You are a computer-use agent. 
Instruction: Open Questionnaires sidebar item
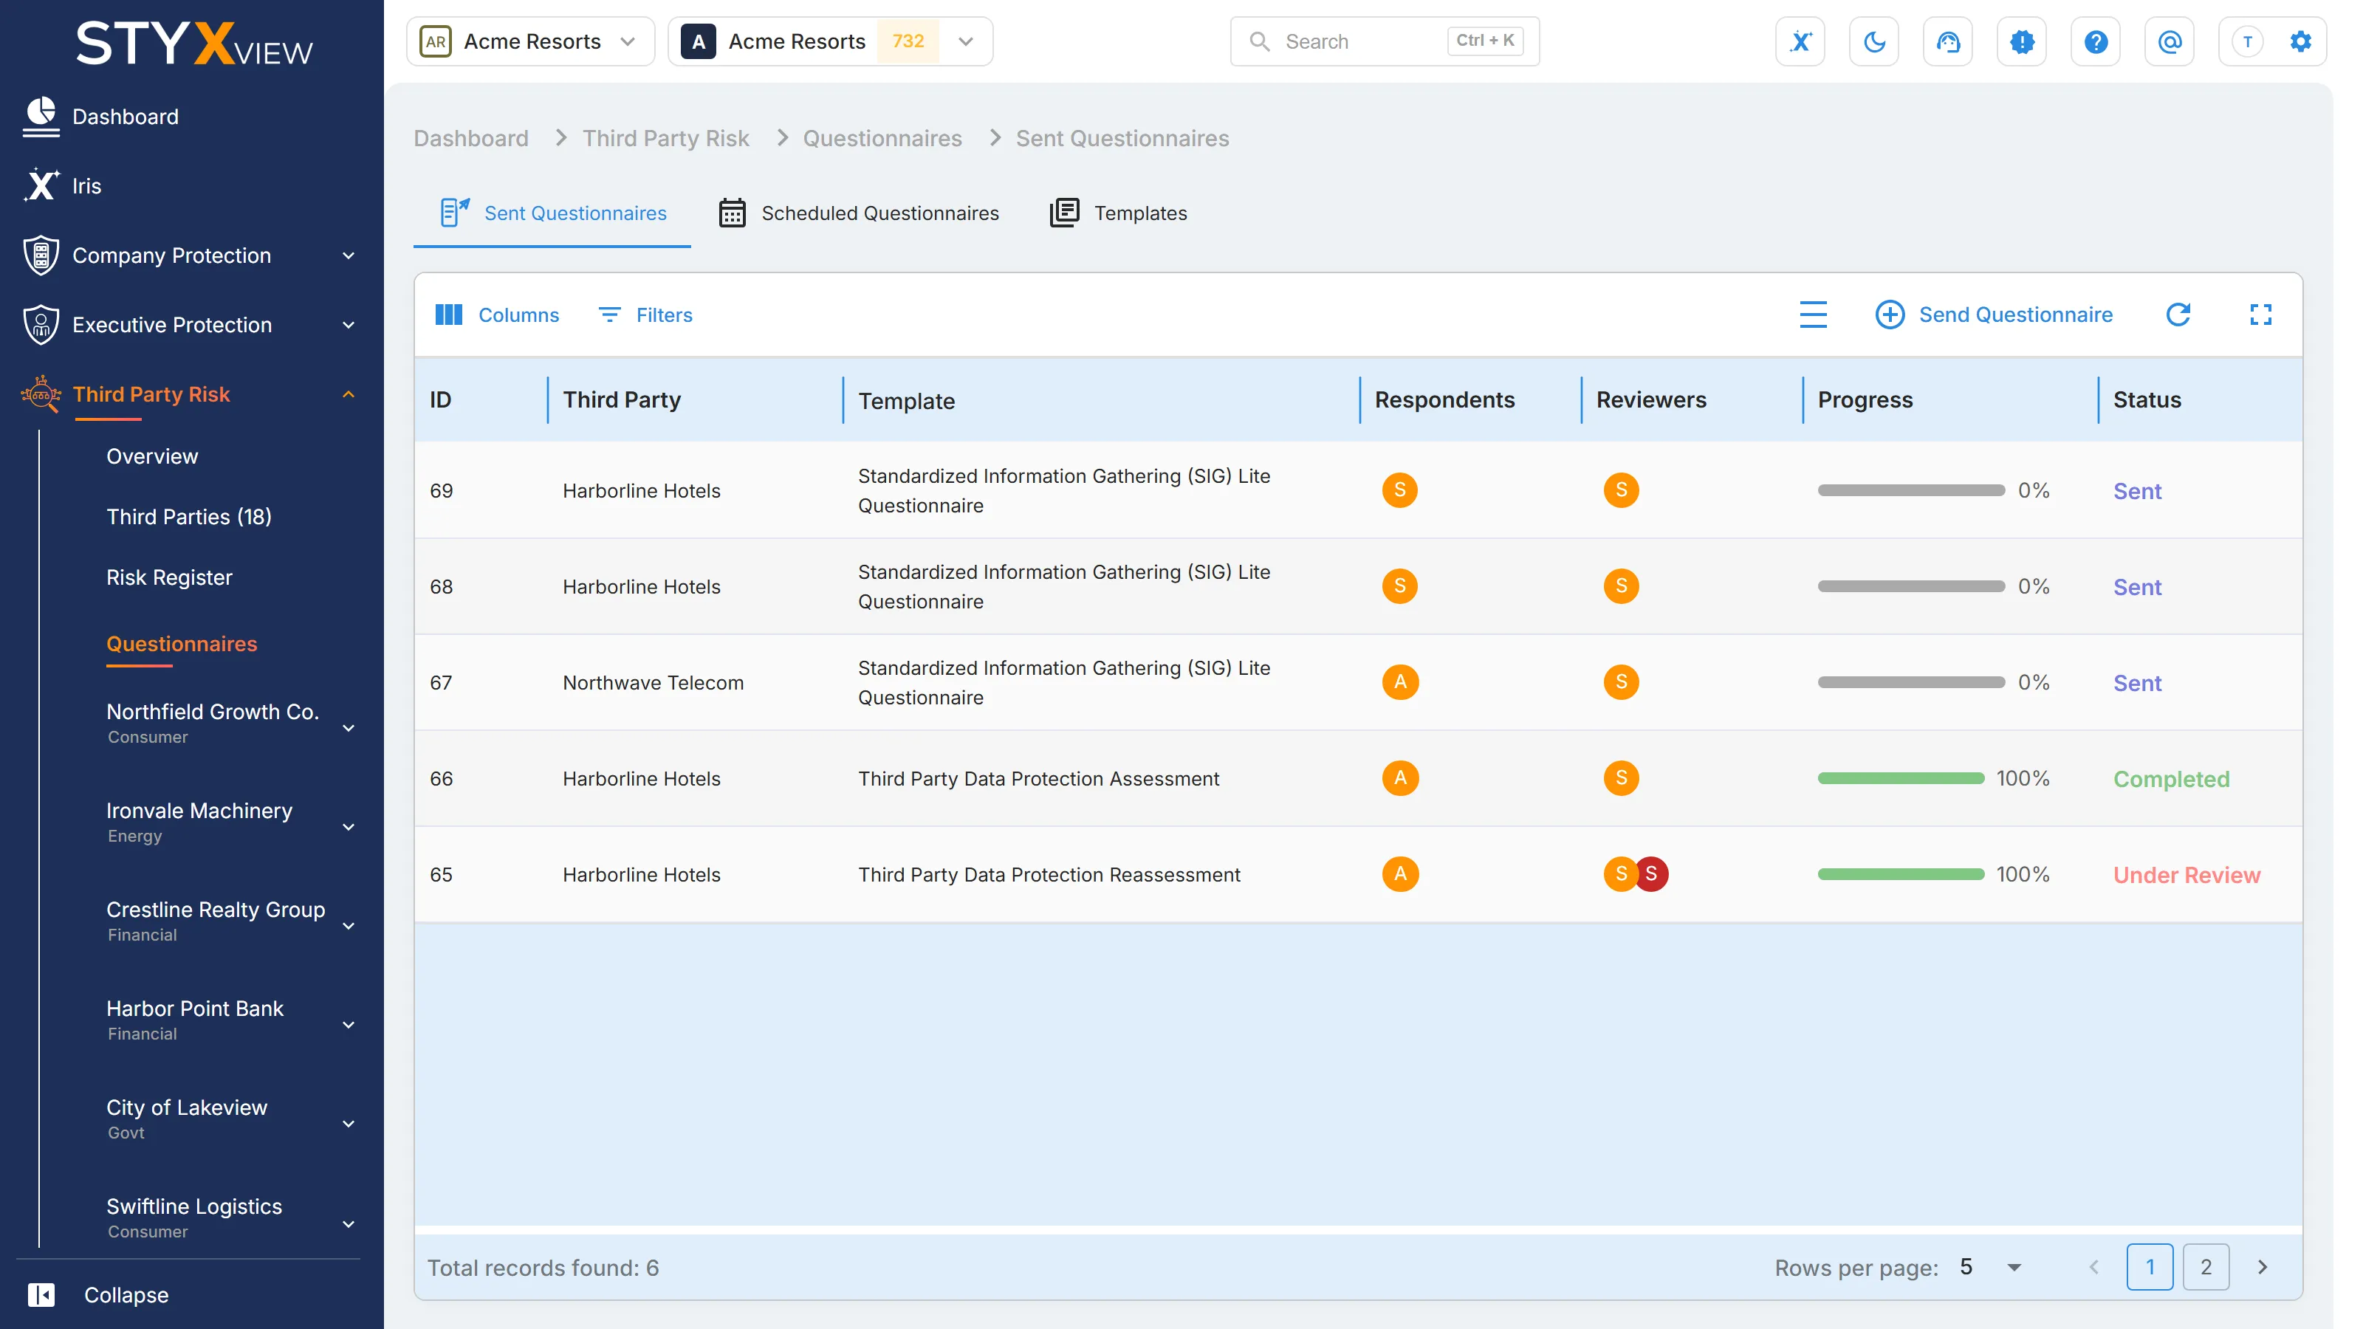coord(182,644)
